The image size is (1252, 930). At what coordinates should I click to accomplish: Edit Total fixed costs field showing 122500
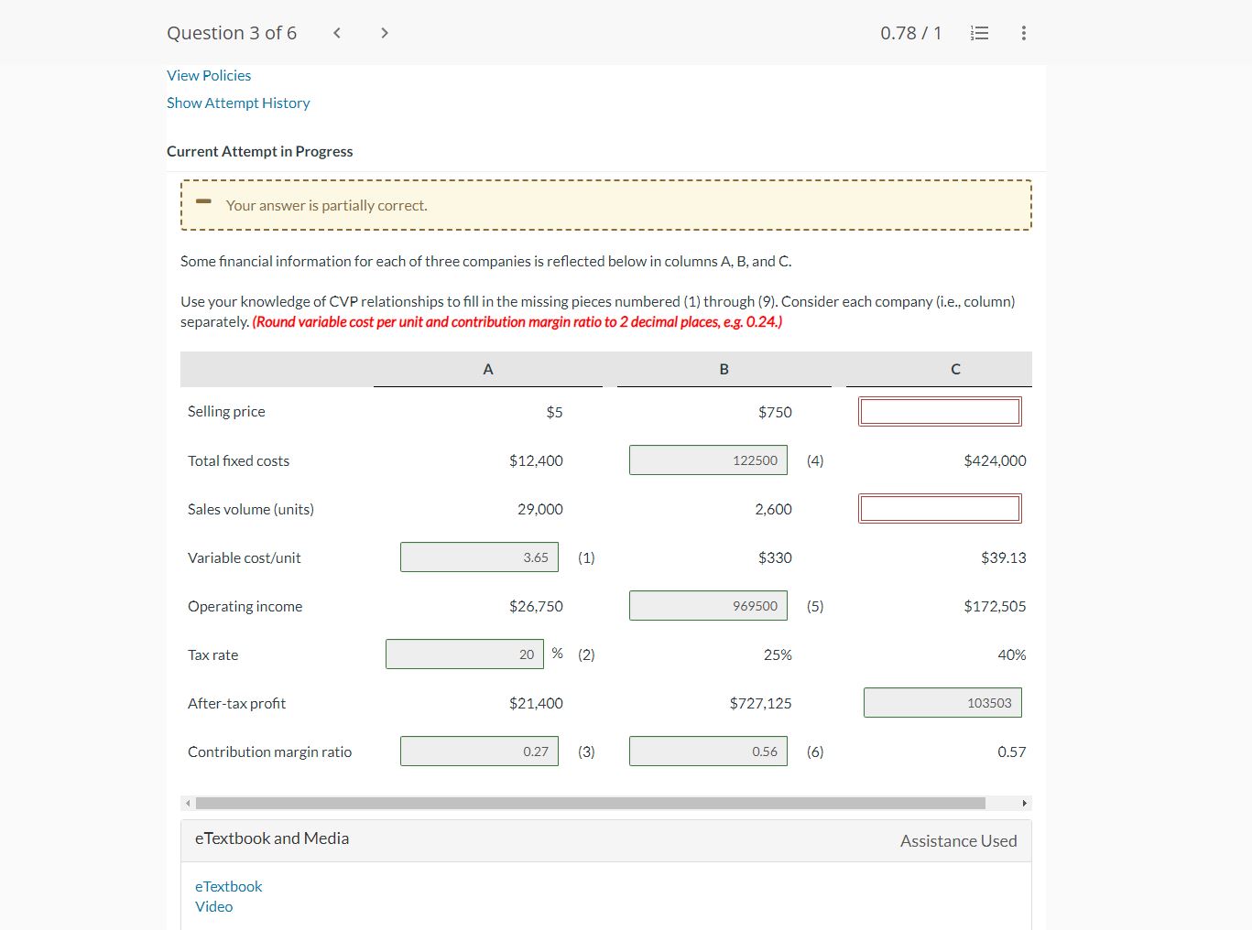[x=708, y=460]
